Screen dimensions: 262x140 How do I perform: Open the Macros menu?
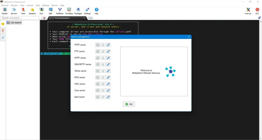pos(54,5)
